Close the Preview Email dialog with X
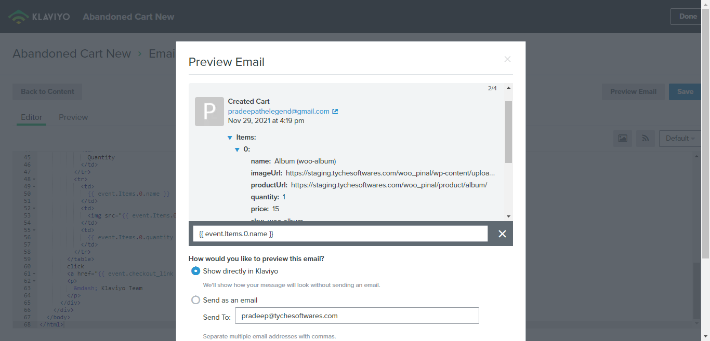710x341 pixels. click(507, 59)
